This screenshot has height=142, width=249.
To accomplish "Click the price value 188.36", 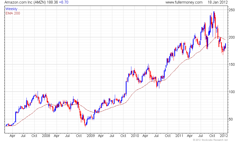I will (52, 2).
